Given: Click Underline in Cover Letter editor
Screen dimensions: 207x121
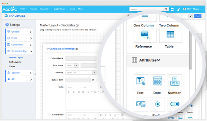Looking at the screenshot, I should pyautogui.click(x=110, y=115).
